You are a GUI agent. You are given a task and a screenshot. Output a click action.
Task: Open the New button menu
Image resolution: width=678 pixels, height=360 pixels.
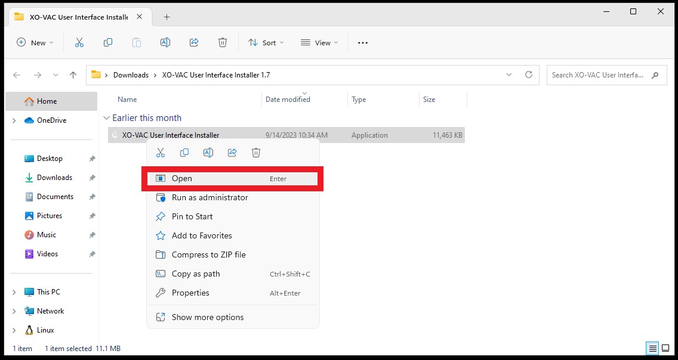tap(35, 43)
